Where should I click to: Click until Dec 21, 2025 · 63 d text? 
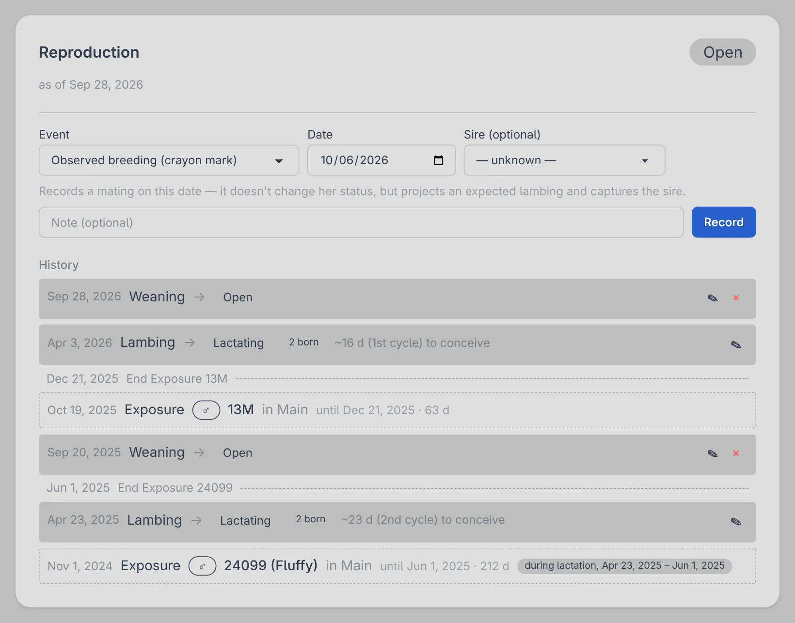tap(383, 410)
